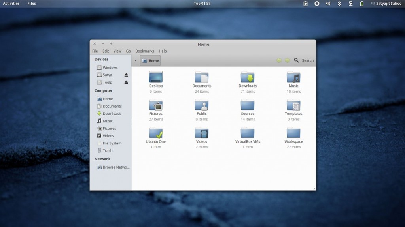The height and width of the screenshot is (227, 405).
Task: Open the clock showing Tue 01:57
Action: point(202,3)
